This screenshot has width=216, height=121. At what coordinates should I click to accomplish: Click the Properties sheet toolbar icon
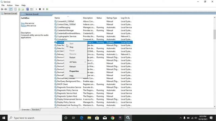click(16, 9)
